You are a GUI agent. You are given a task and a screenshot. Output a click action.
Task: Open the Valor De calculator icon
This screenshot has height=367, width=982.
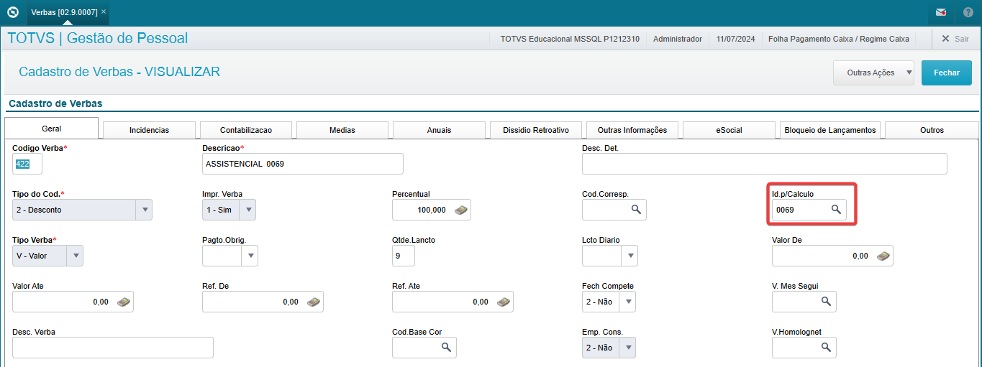pyautogui.click(x=883, y=256)
